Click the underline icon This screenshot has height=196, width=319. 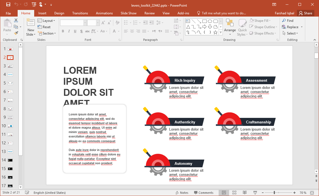[x=75, y=31]
